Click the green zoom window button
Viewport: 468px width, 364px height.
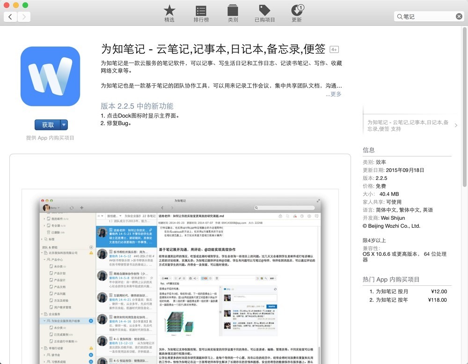(25, 5)
